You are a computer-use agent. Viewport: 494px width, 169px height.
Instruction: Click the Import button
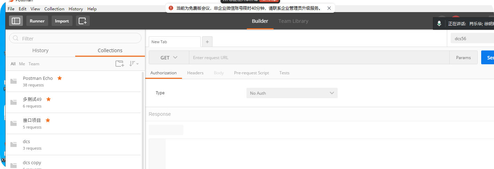62,21
